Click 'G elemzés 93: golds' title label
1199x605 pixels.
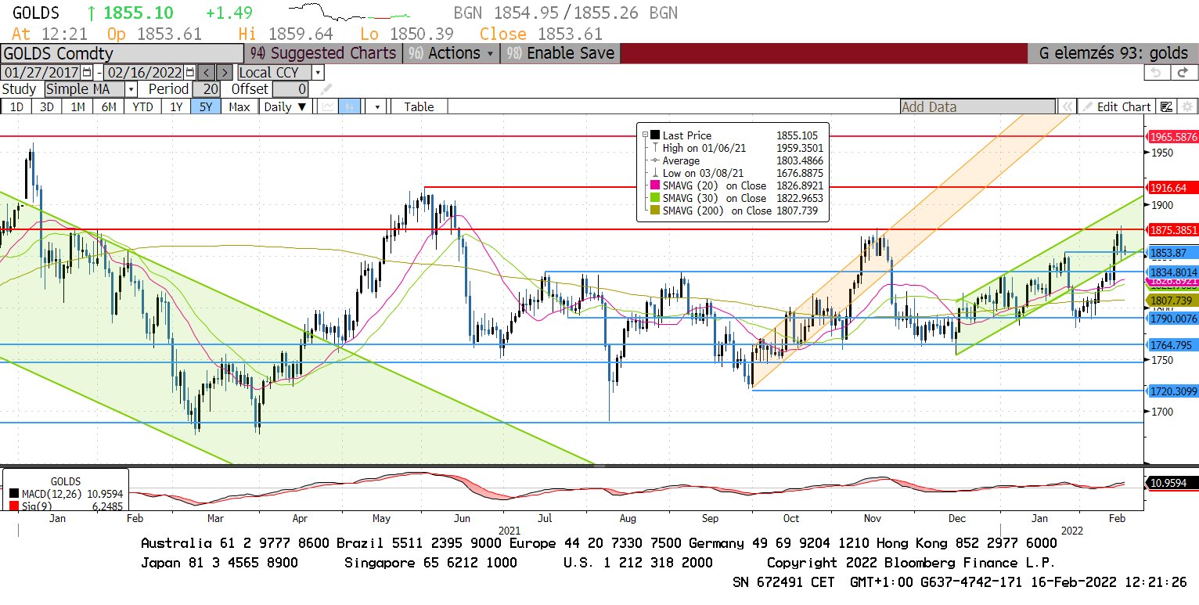1114,53
